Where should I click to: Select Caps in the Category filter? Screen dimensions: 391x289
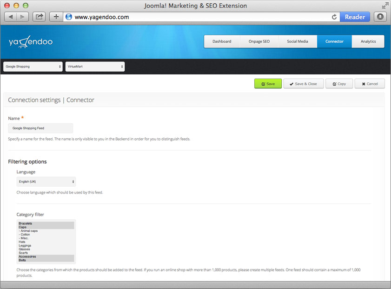pyautogui.click(x=46, y=227)
